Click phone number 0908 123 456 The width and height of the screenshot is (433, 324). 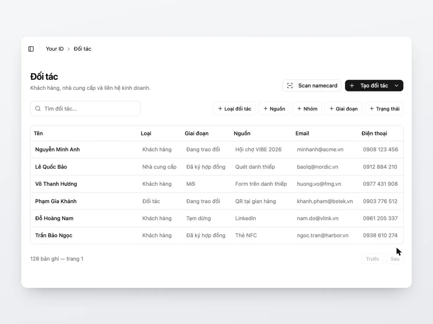coord(380,149)
